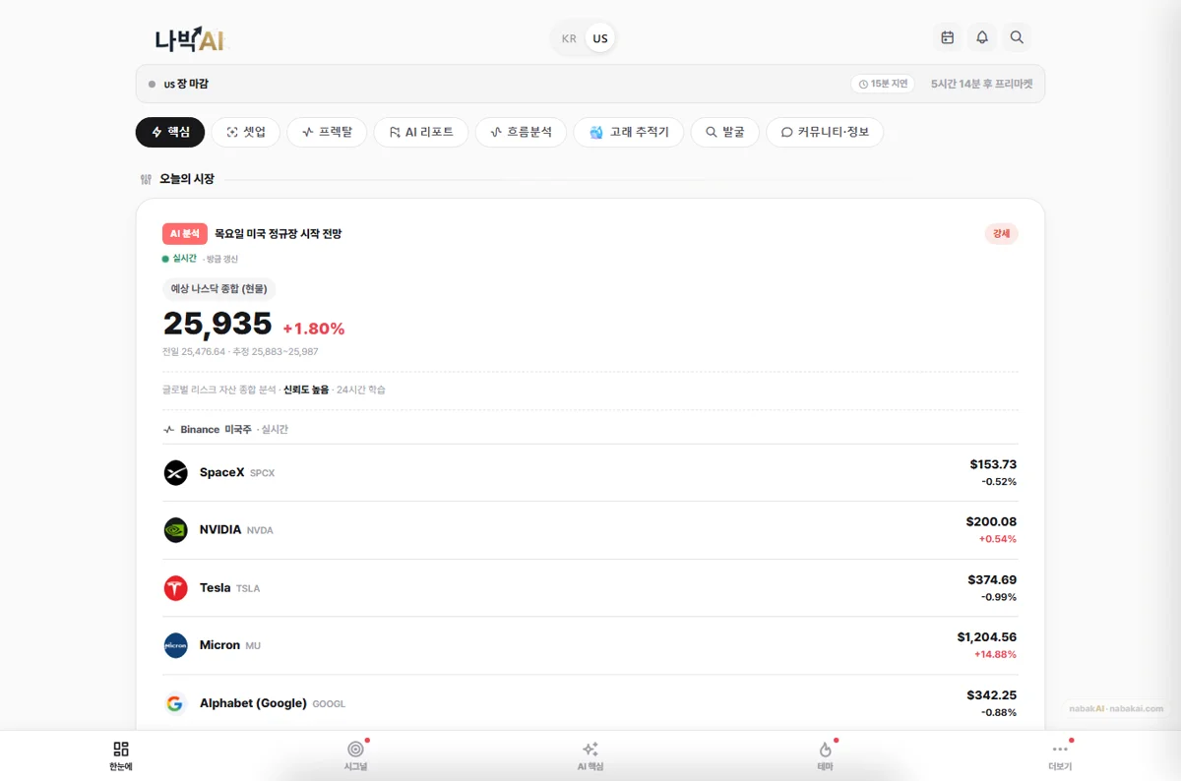Click the NVIDIA stock name
Screen dimensions: 1181x781
click(x=220, y=529)
